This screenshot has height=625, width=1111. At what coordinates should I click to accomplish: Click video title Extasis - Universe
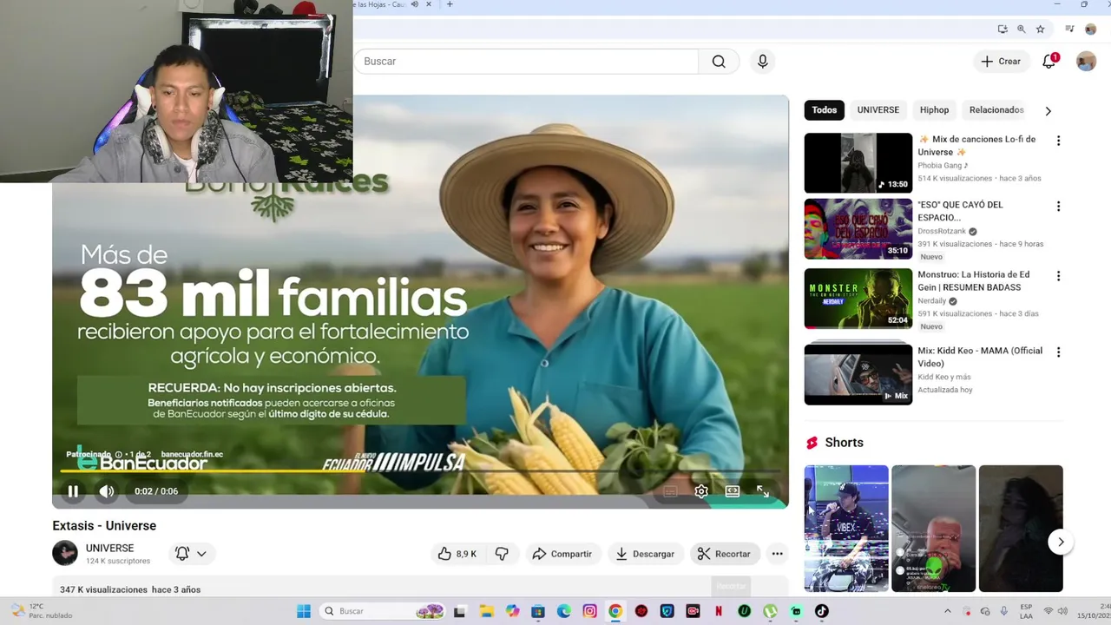(104, 526)
